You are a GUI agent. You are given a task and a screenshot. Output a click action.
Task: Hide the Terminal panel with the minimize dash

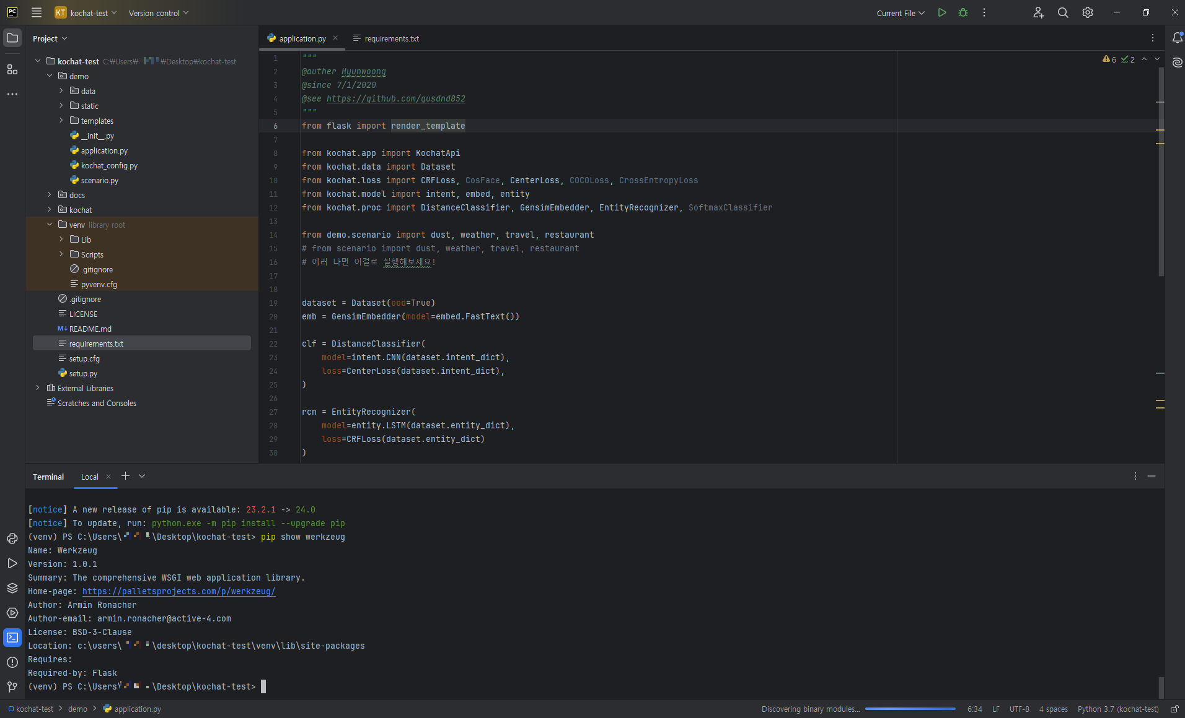click(x=1152, y=476)
